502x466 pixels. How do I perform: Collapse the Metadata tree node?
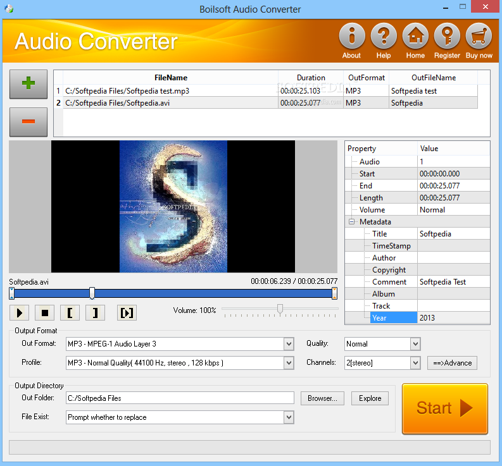351,222
